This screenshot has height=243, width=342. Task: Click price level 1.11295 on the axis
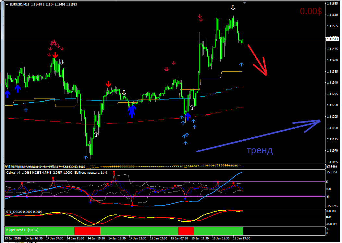click(332, 94)
